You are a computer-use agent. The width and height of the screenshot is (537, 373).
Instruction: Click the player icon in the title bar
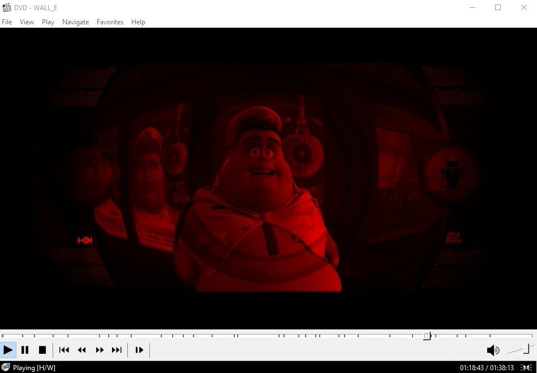6,7
